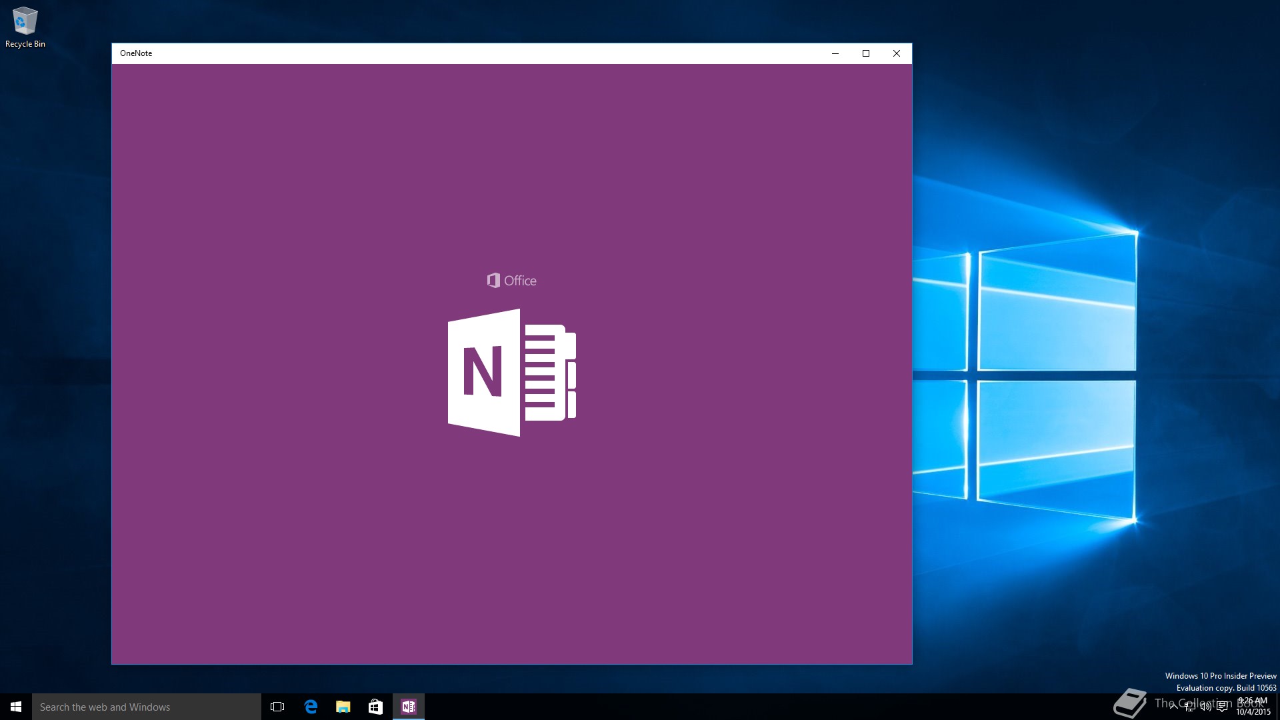This screenshot has width=1280, height=720.
Task: Open the Recycle Bin desktop icon
Action: [25, 27]
